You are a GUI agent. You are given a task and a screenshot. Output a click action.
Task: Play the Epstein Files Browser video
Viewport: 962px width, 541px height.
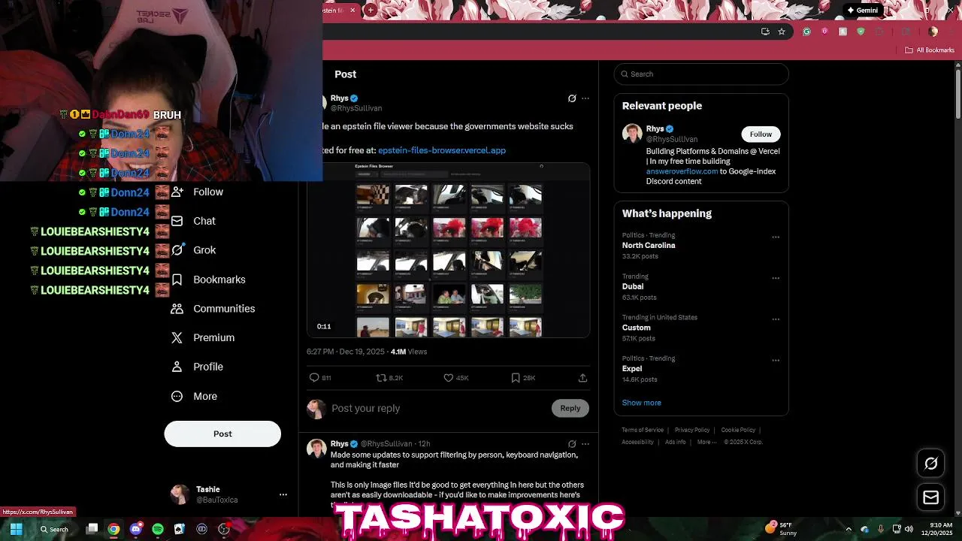pyautogui.click(x=448, y=250)
